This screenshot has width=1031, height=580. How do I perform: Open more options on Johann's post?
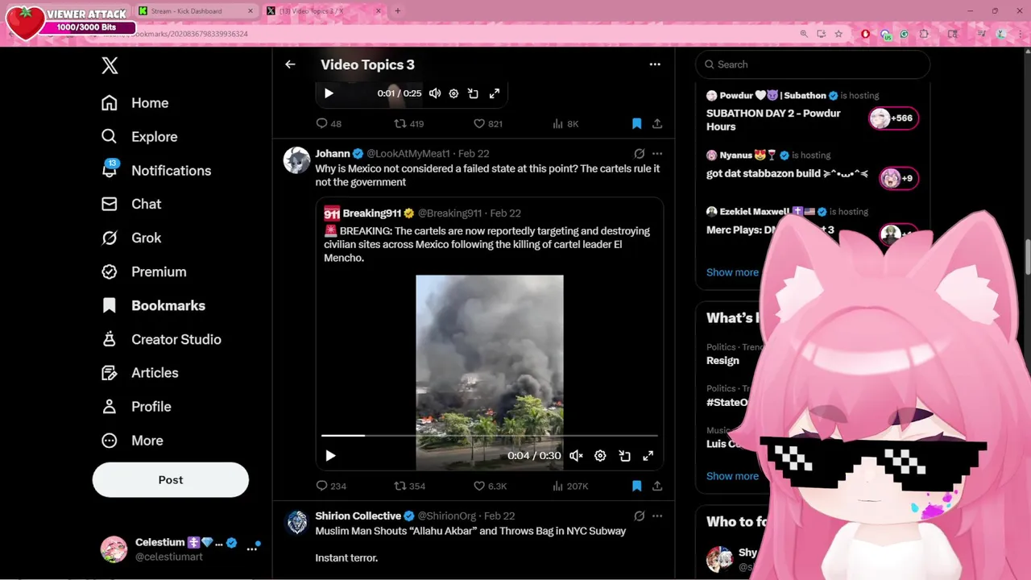point(657,153)
